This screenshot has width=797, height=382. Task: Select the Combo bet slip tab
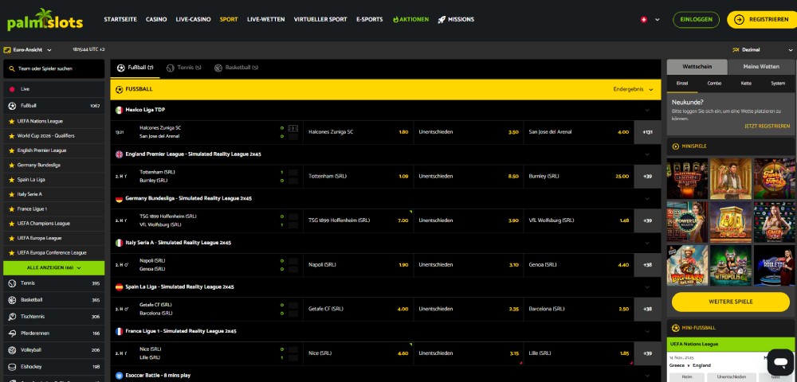[713, 83]
